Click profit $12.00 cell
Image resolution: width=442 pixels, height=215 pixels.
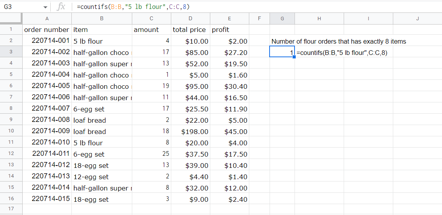[x=229, y=187]
